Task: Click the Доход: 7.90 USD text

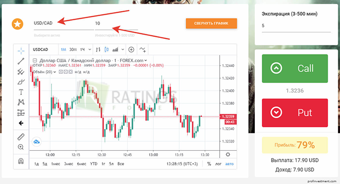Action: tap(295, 170)
